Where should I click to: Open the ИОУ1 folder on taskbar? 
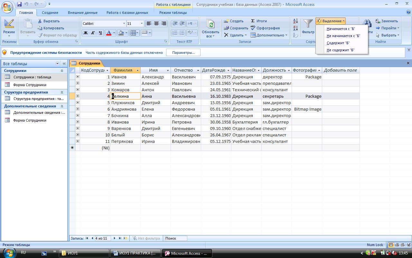pyautogui.click(x=84, y=253)
